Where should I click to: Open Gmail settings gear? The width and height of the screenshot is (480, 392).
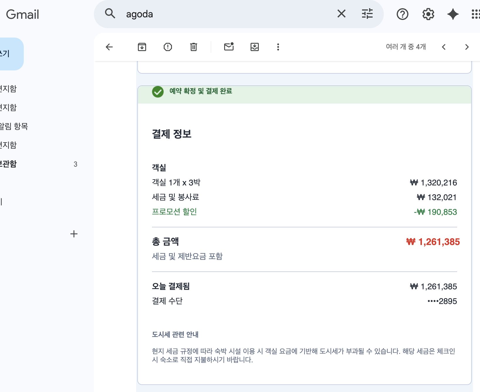(x=428, y=14)
